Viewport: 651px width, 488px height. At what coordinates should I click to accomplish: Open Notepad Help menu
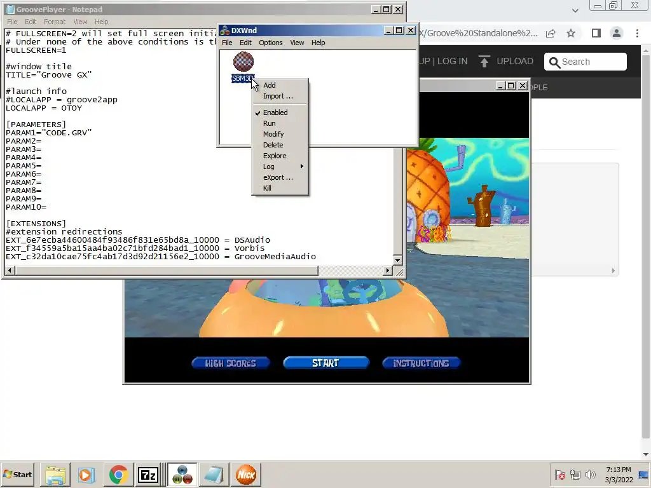(101, 22)
